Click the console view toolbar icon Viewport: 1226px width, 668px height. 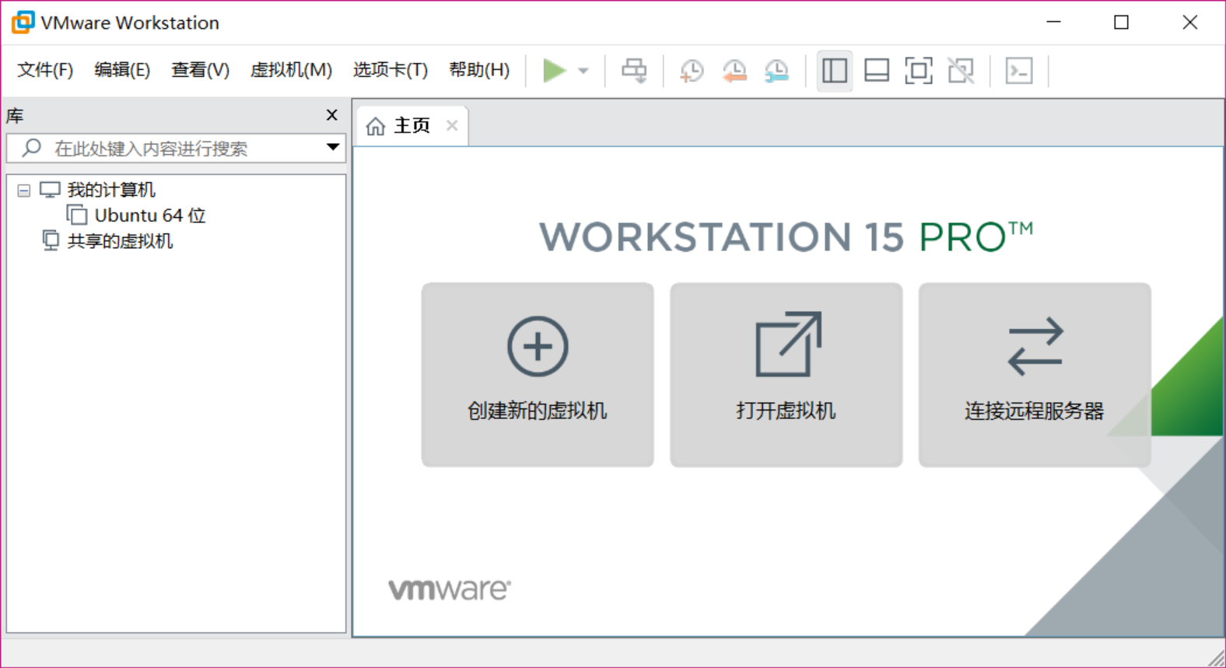coord(1019,71)
